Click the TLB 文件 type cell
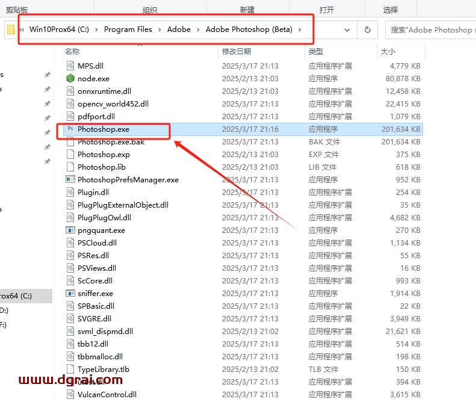The height and width of the screenshot is (402, 476). (x=323, y=370)
